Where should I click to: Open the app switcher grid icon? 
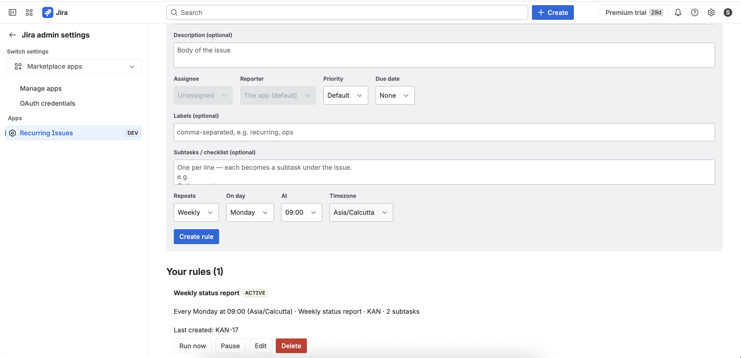click(29, 12)
